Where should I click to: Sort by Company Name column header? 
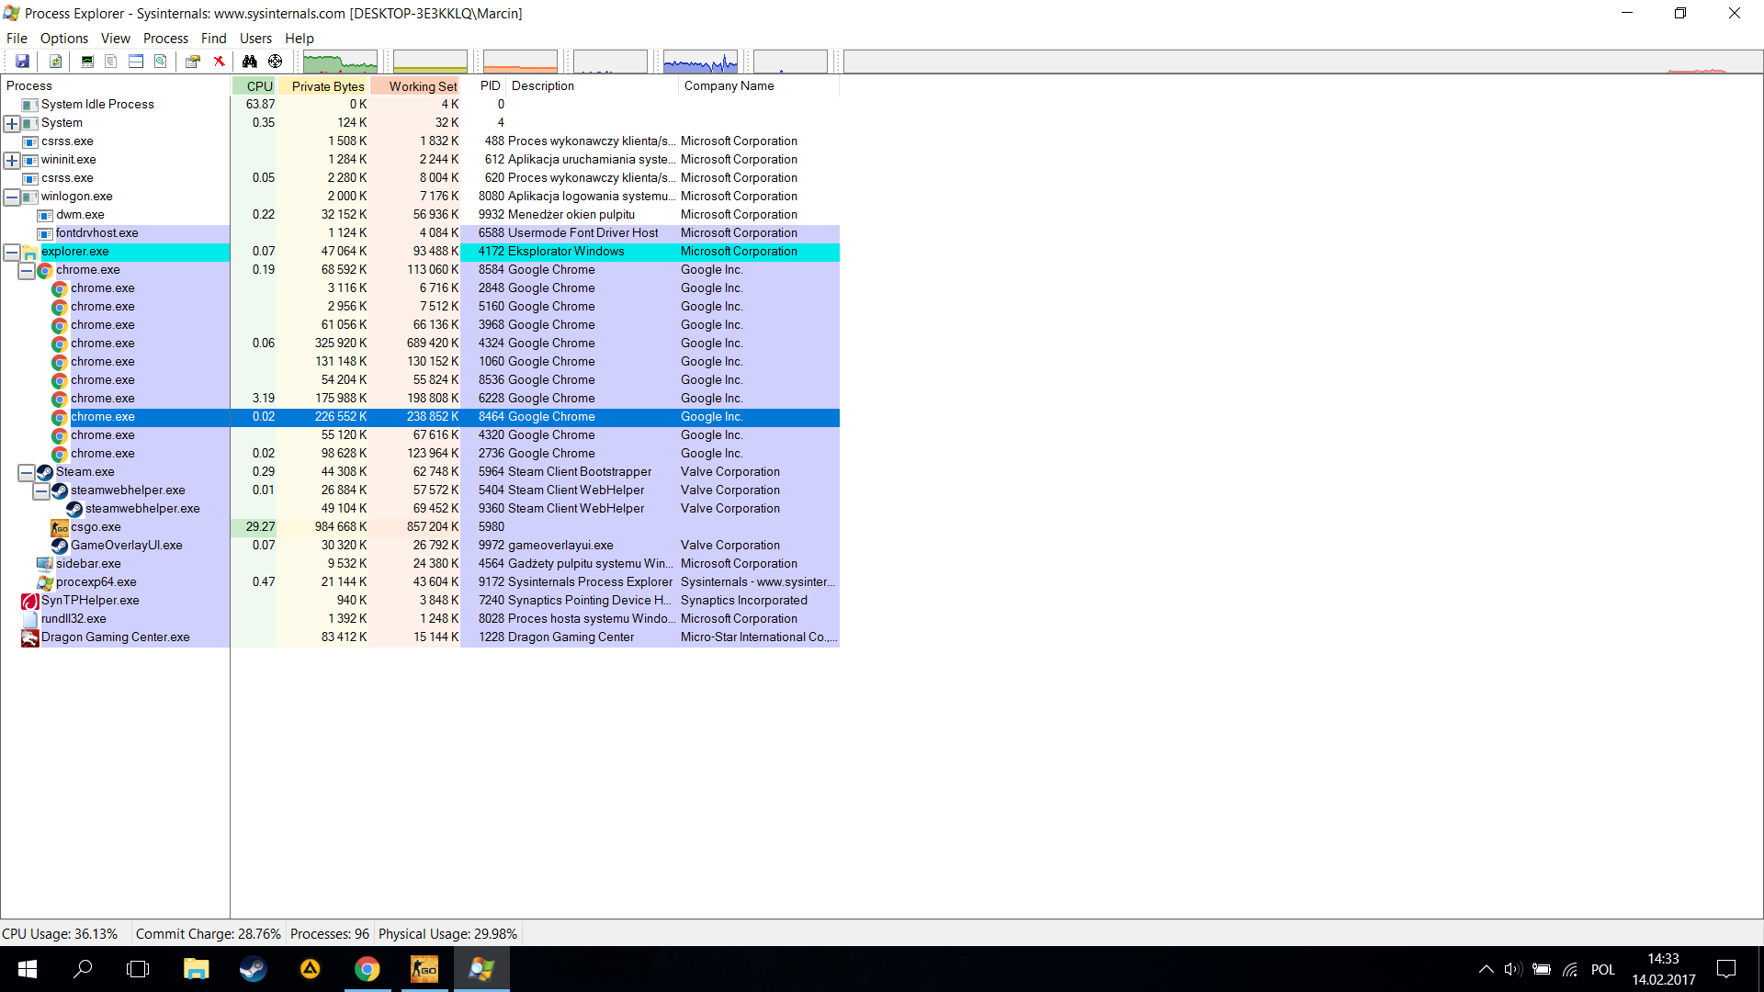click(759, 86)
